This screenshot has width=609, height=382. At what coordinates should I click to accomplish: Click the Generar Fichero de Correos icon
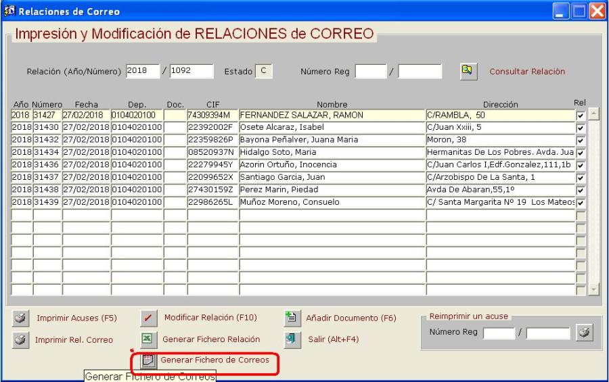(148, 361)
